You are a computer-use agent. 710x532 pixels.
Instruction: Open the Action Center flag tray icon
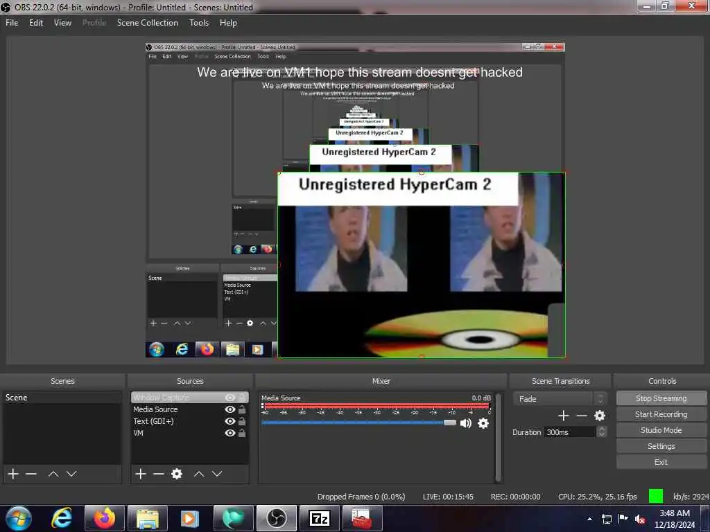click(x=623, y=518)
